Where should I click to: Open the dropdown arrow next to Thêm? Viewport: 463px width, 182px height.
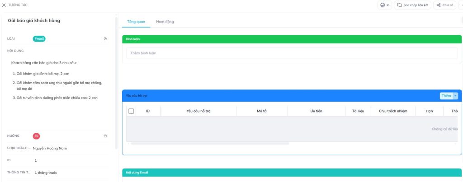click(x=455, y=96)
